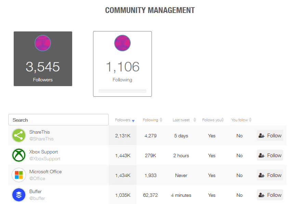Click the progress bar under the Following count
The image size is (301, 204).
(122, 91)
